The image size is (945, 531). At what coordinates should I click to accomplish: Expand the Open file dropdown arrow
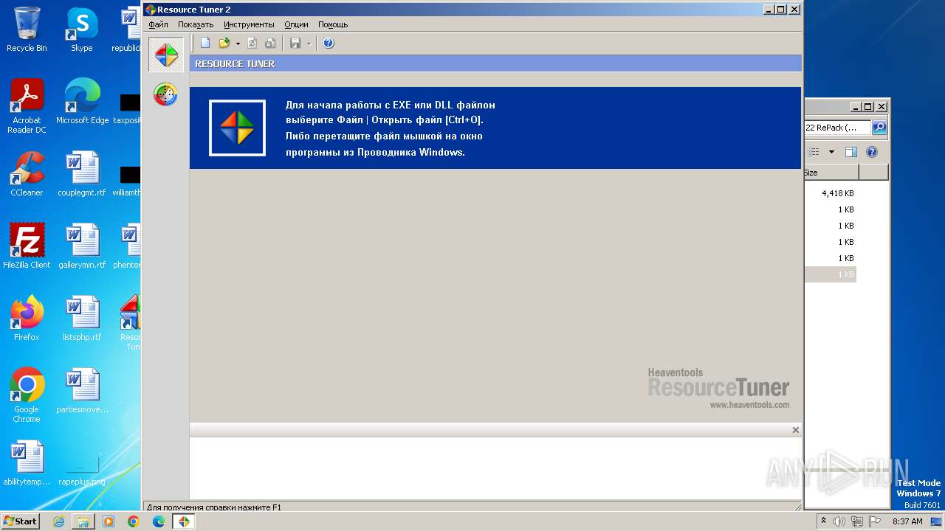pyautogui.click(x=238, y=44)
